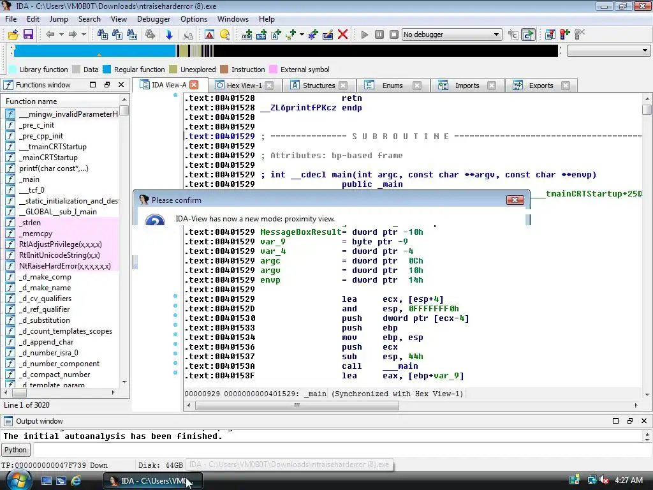Click the red X delete icon

(x=342, y=34)
